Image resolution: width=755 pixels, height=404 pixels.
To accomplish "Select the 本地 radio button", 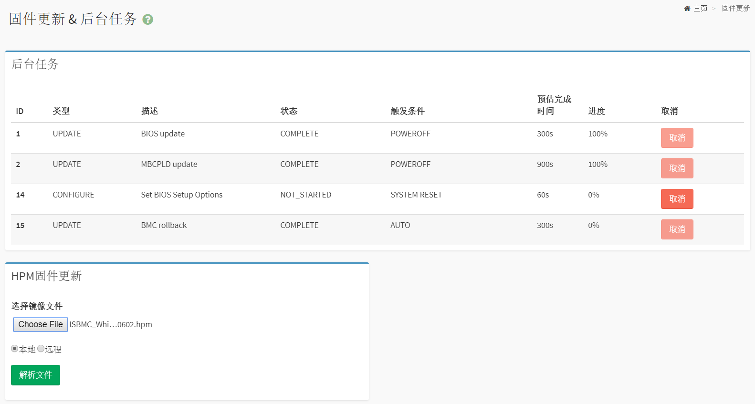I will [x=15, y=349].
